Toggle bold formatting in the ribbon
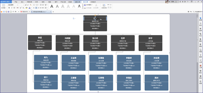This screenshot has width=203, height=93. point(9,8)
